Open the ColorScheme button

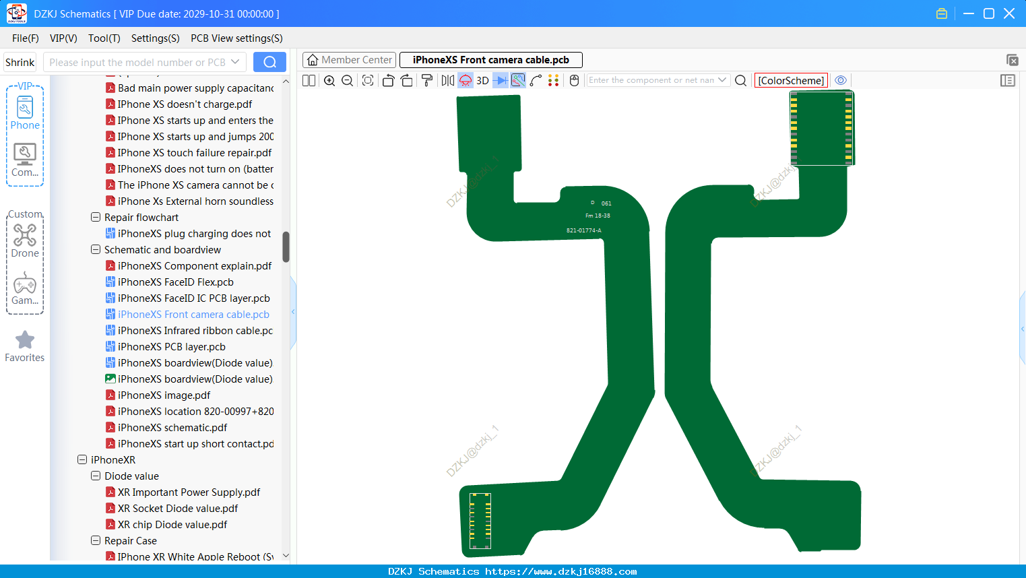791,81
